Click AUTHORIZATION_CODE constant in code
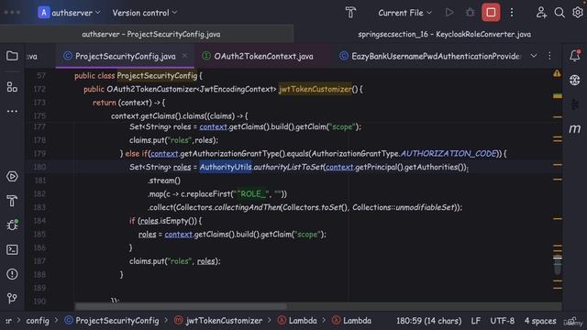The image size is (587, 330). click(x=449, y=153)
